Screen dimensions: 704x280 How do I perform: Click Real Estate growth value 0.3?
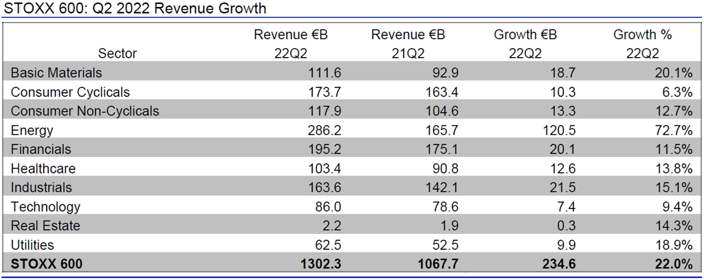[x=566, y=226]
